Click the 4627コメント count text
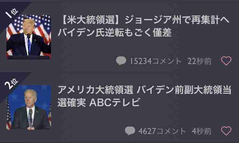This screenshot has height=143, width=239. click(162, 131)
